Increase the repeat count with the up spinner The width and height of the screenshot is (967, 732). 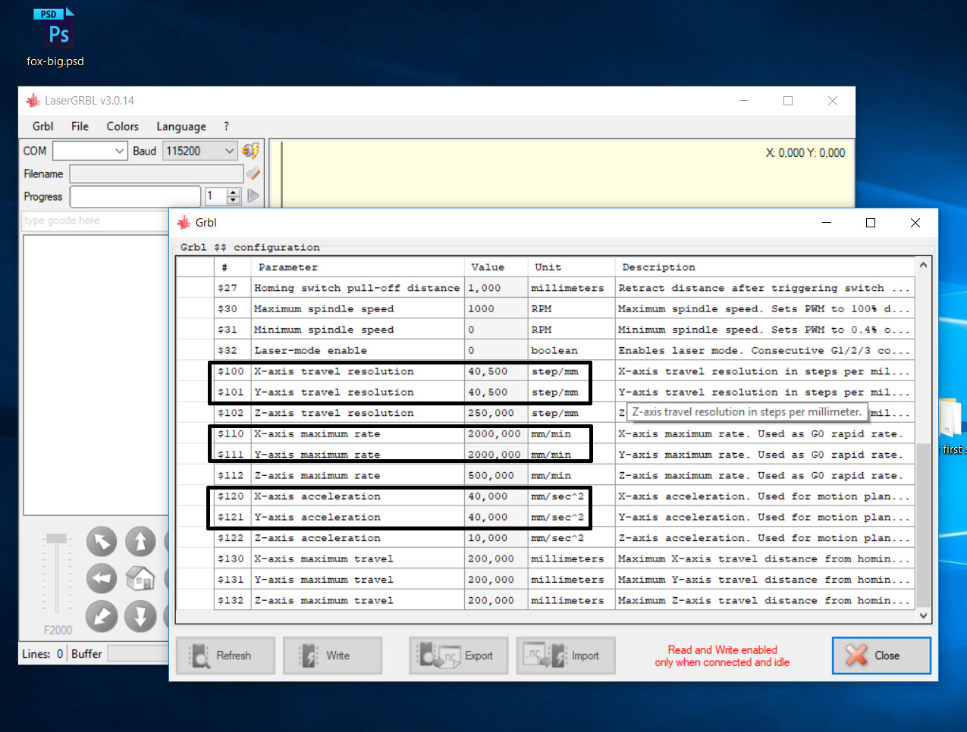(234, 192)
